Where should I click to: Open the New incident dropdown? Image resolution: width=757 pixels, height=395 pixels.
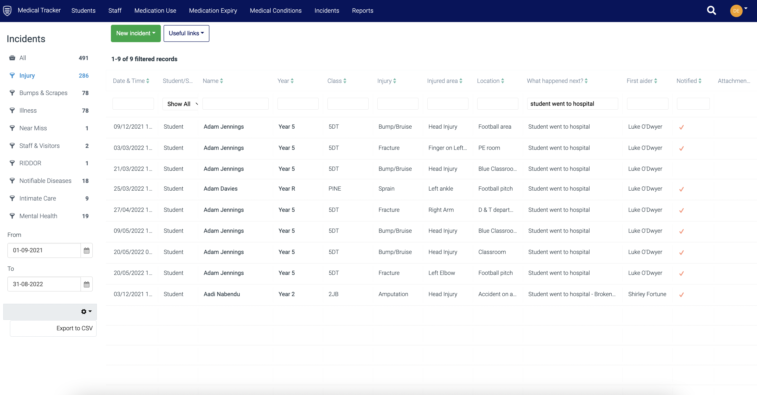click(x=136, y=33)
